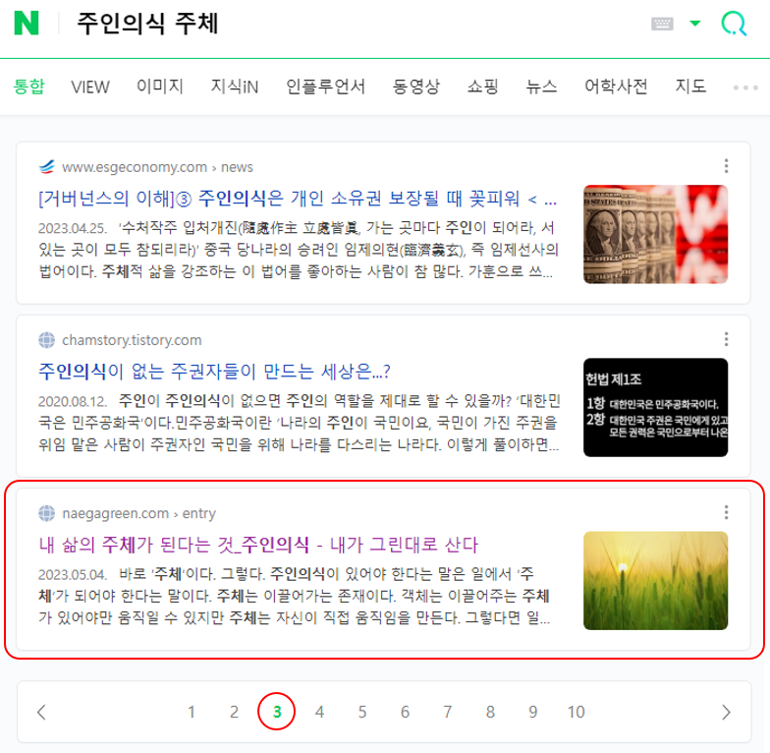Go to results page 7
Screen dimensions: 770x753
(x=448, y=712)
